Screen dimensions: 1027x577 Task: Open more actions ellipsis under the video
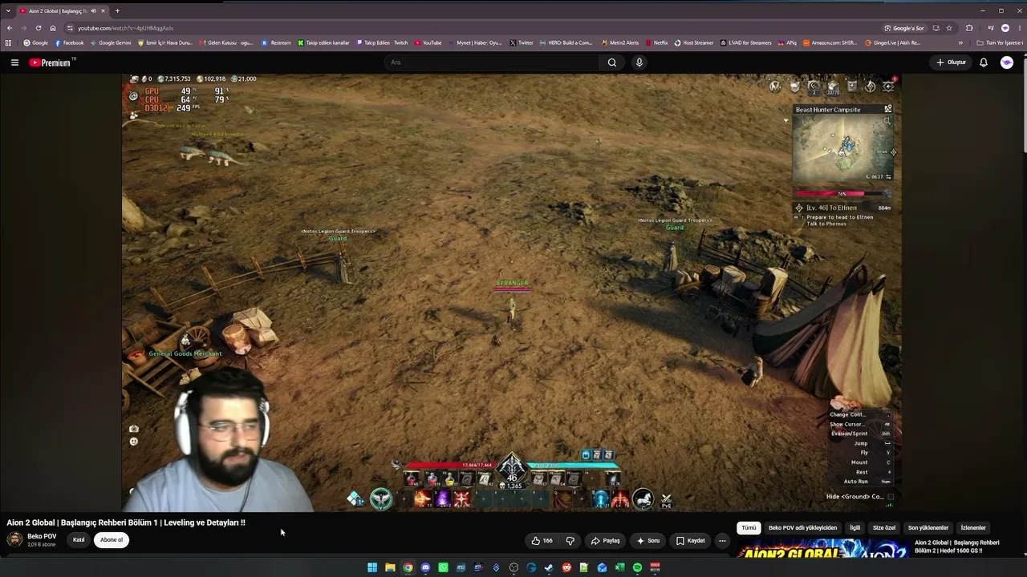[722, 540]
